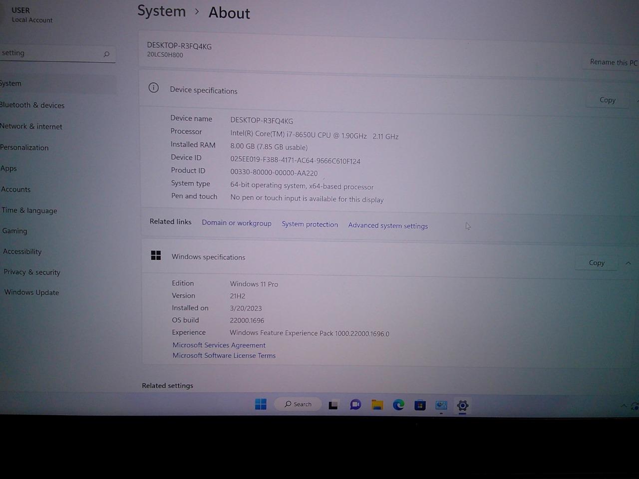Click processor value Intel Core i7-8650U
Screen dimensions: 639x479
(x=314, y=135)
